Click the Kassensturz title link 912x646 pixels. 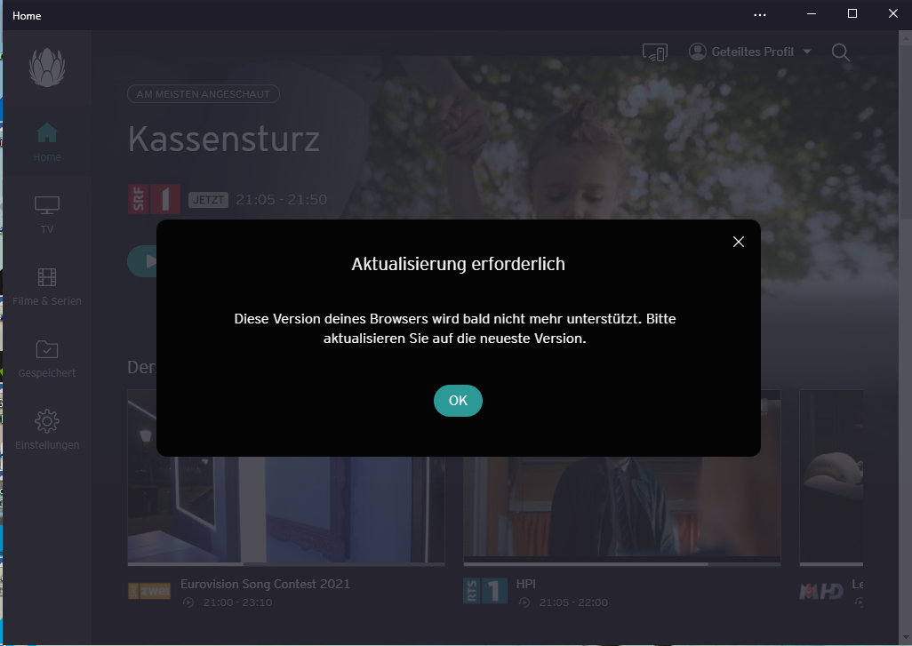point(224,139)
